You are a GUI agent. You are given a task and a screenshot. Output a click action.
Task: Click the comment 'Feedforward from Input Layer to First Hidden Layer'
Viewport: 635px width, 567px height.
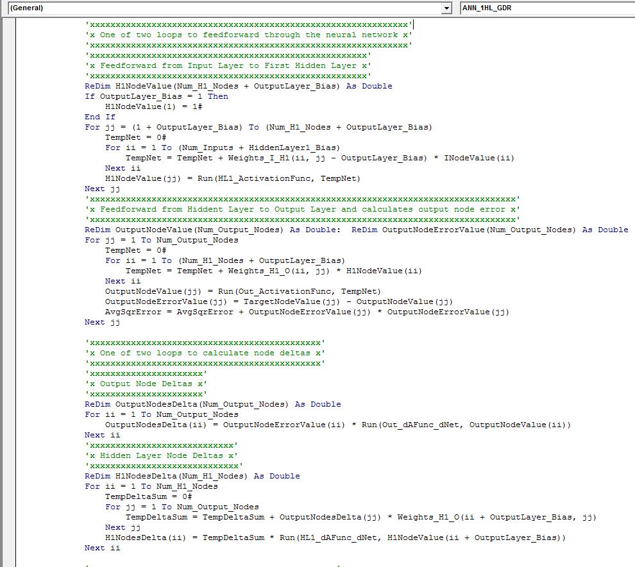click(228, 65)
